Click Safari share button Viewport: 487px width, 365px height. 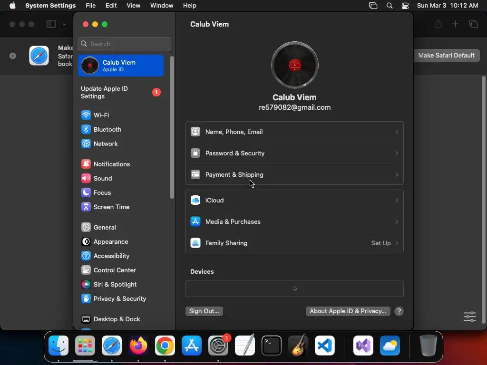[x=438, y=24]
